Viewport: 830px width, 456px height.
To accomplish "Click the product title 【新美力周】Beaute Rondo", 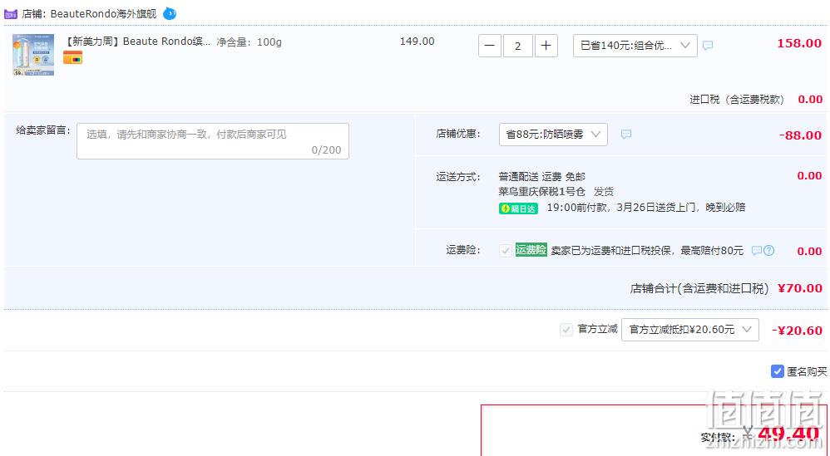I will point(137,42).
